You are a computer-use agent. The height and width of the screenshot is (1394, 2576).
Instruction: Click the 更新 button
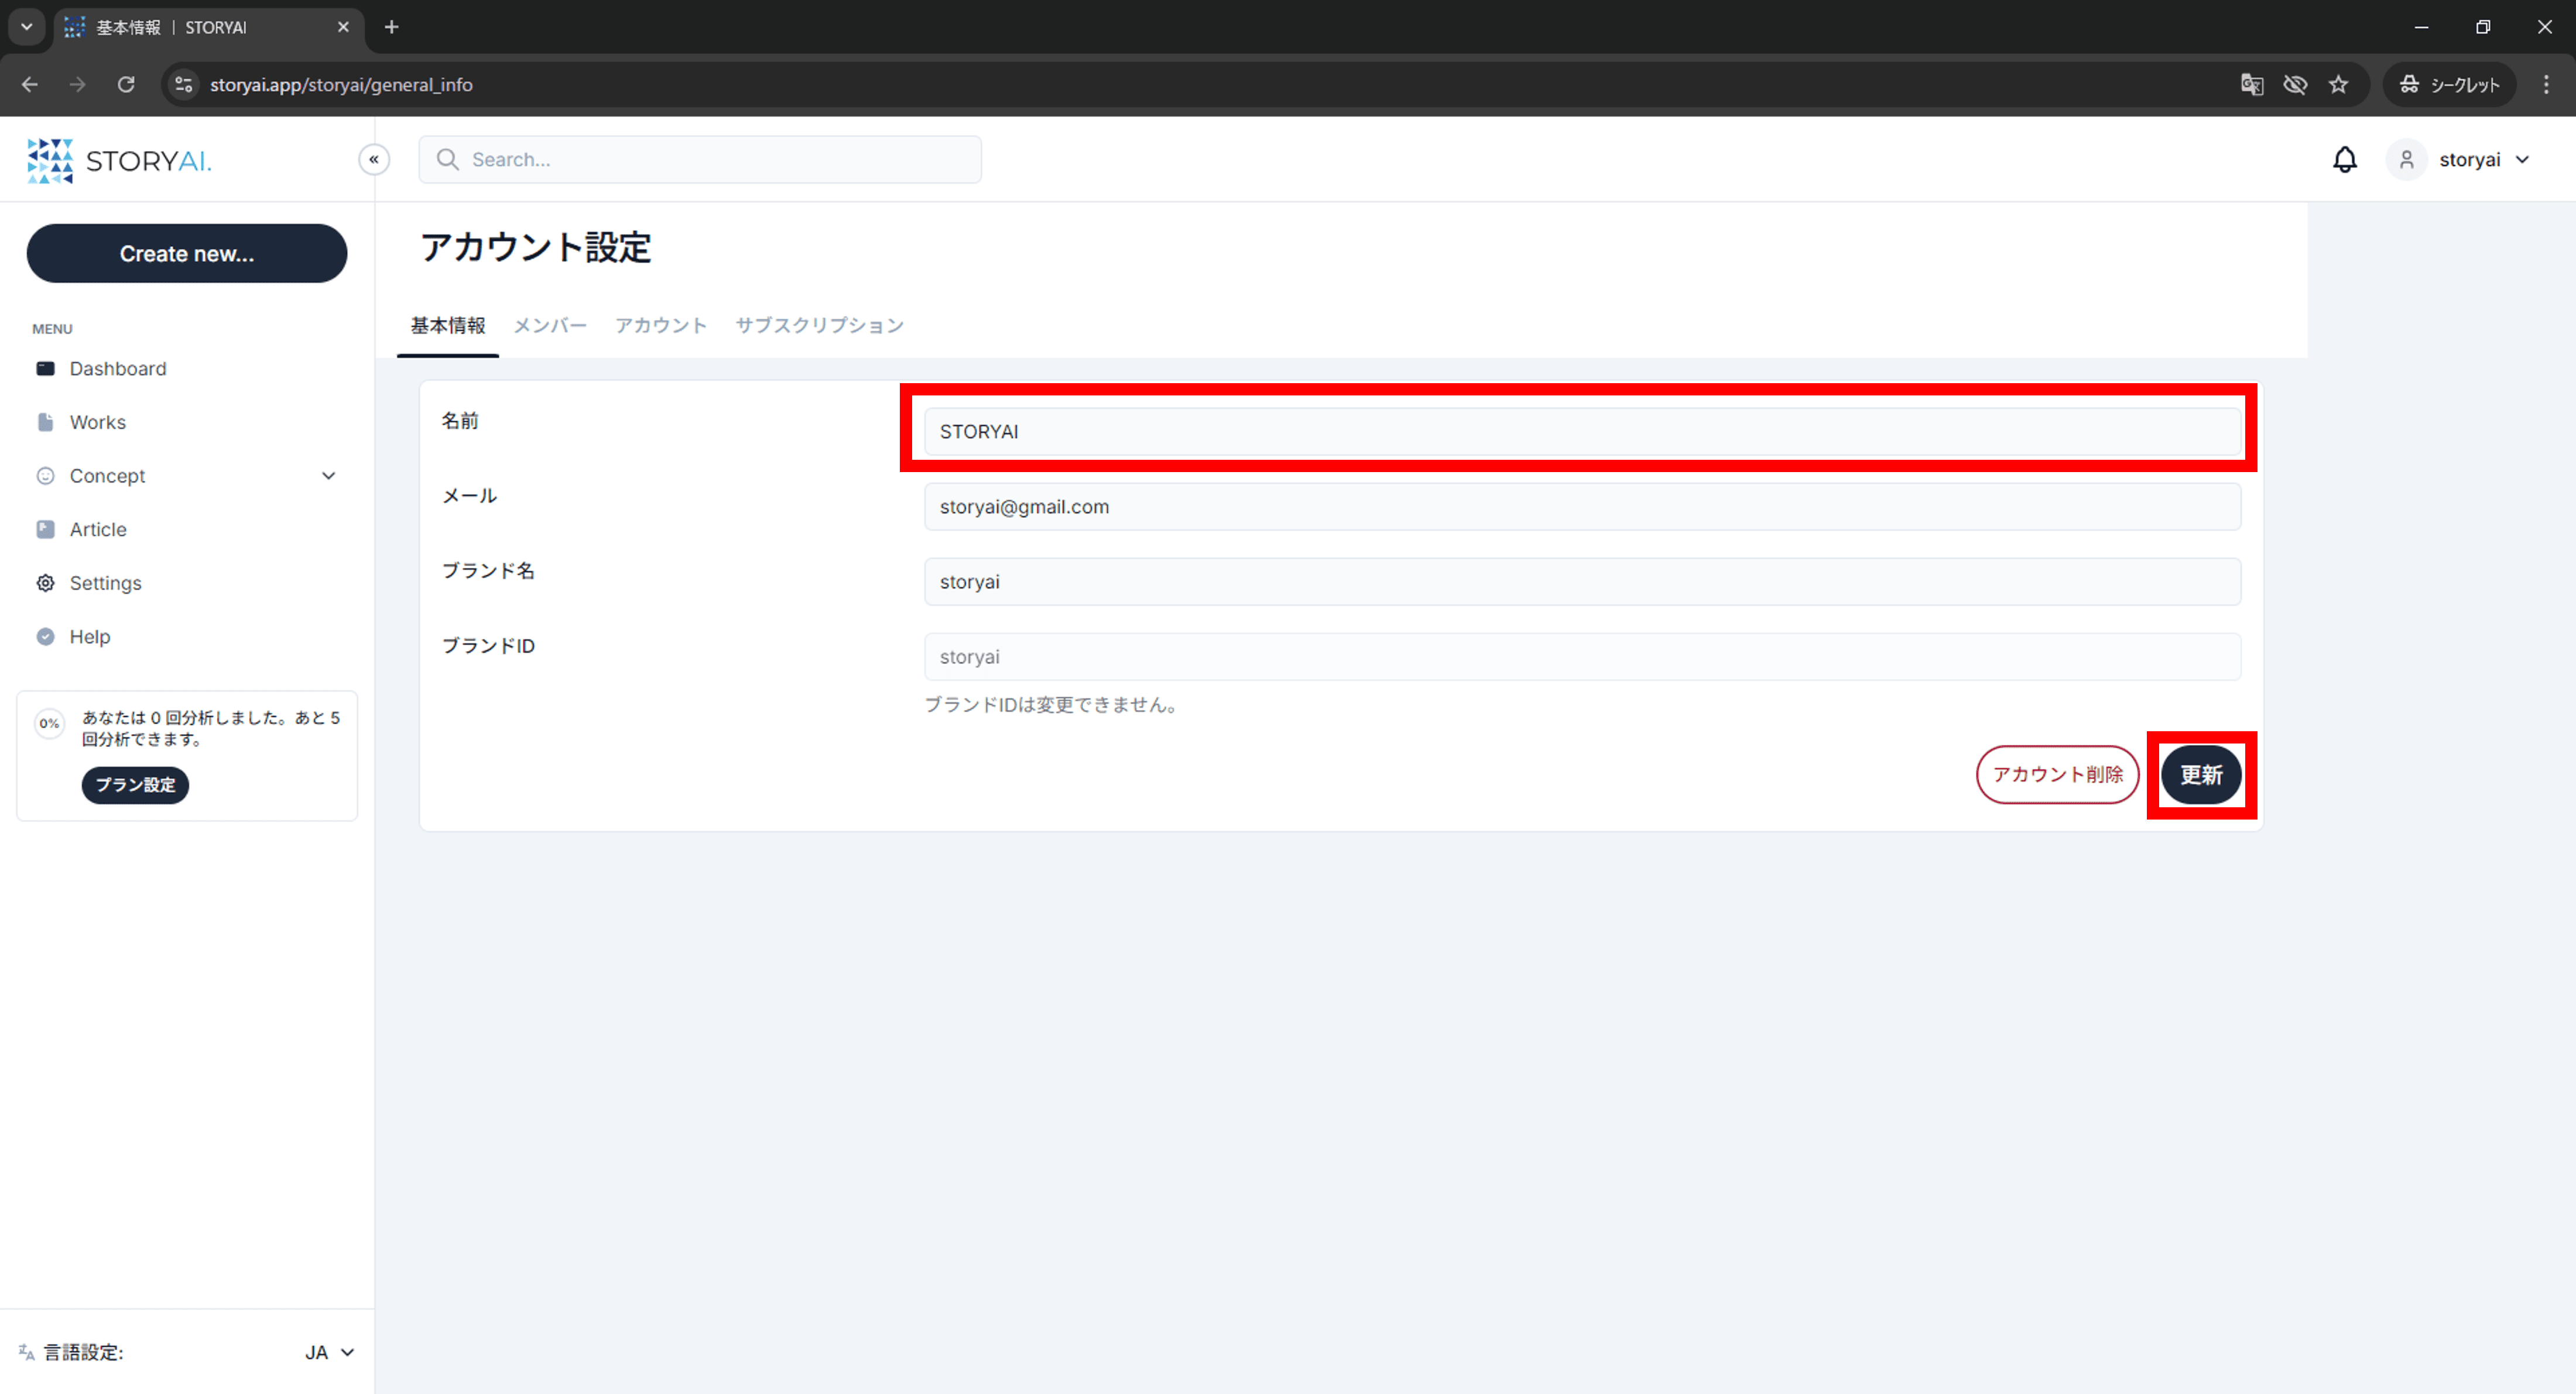click(x=2201, y=775)
